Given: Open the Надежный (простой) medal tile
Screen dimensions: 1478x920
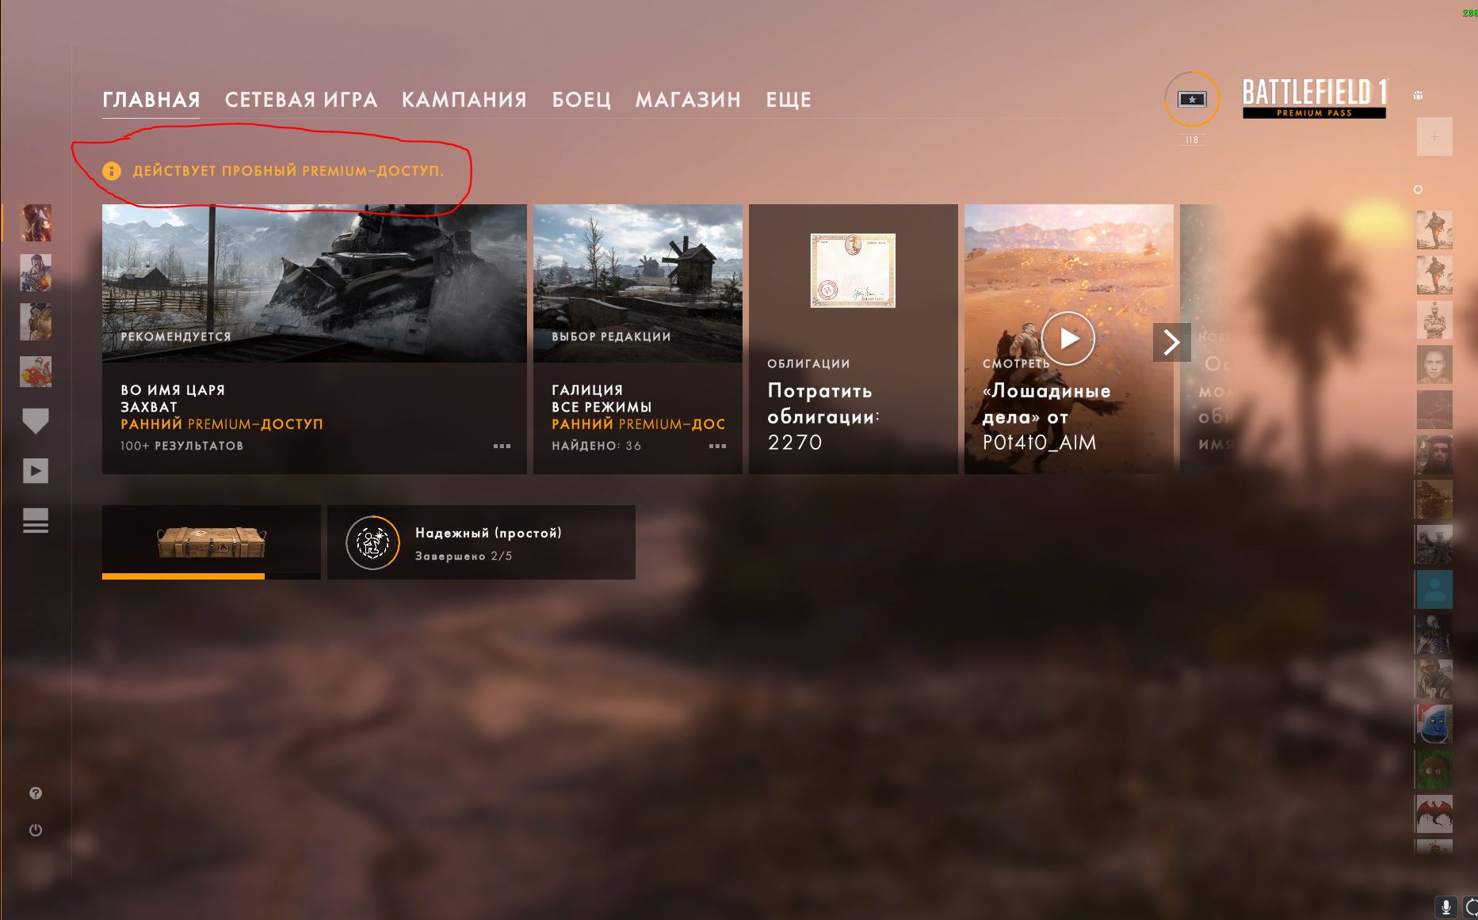Looking at the screenshot, I should pos(481,542).
